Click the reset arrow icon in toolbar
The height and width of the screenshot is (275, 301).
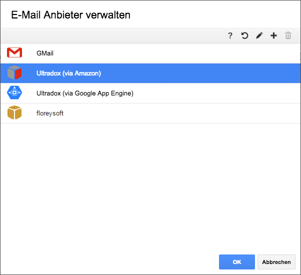[244, 35]
